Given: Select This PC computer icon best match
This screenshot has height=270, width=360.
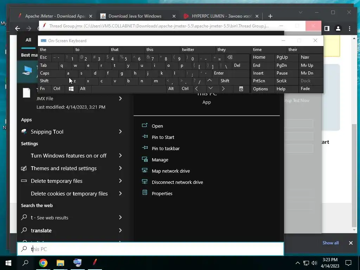Looking at the screenshot, I should 27,70.
